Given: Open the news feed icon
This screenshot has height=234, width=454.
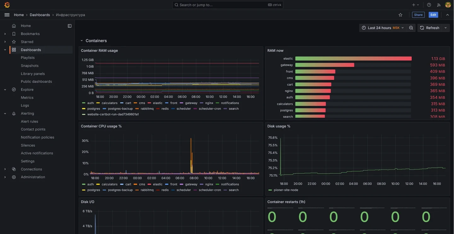Looking at the screenshot, I should (x=439, y=5).
